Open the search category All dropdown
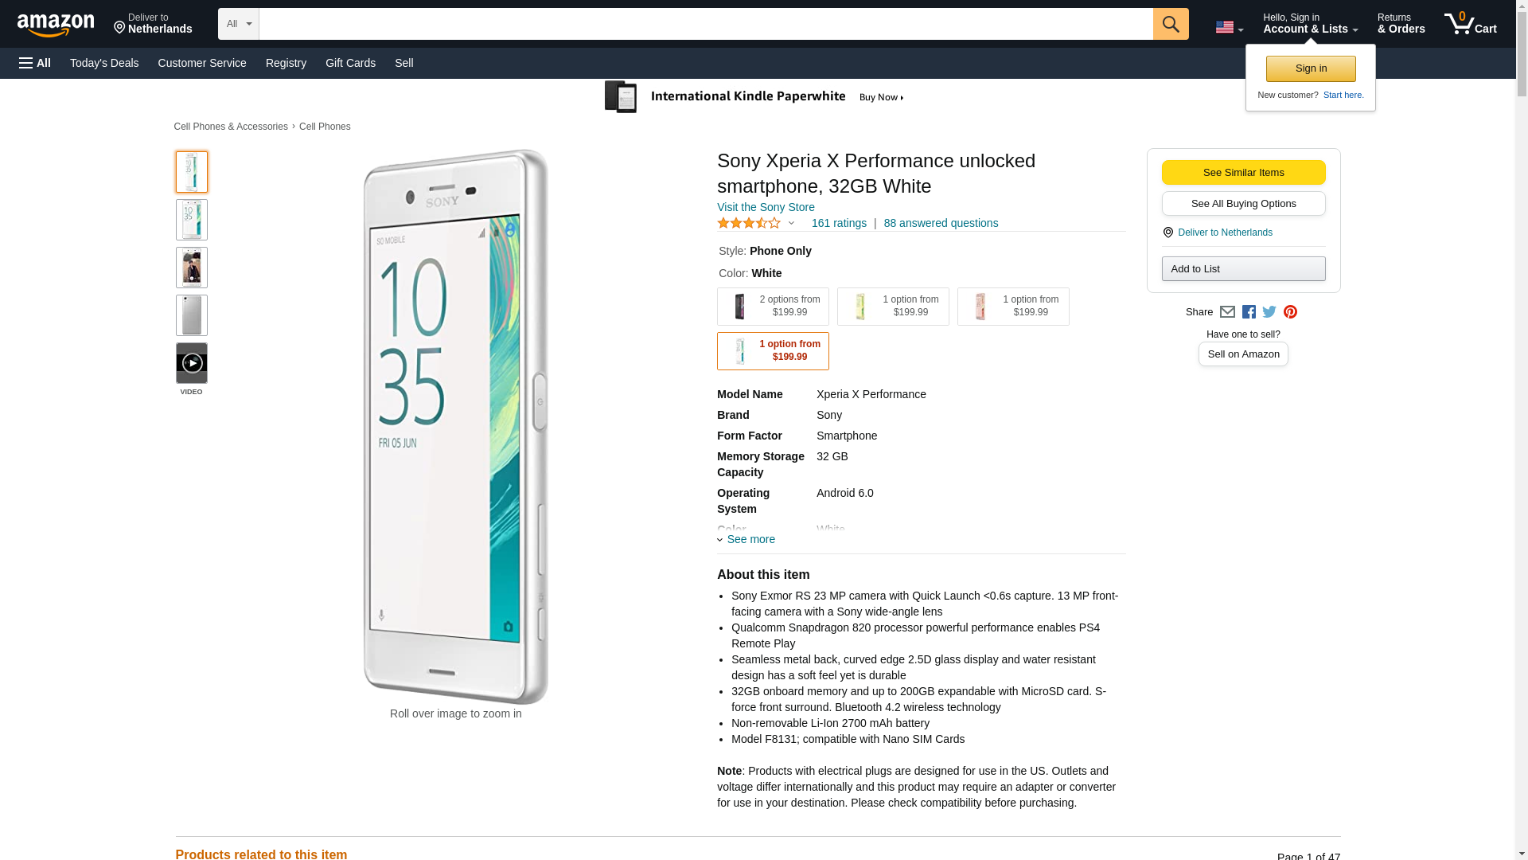 (238, 24)
